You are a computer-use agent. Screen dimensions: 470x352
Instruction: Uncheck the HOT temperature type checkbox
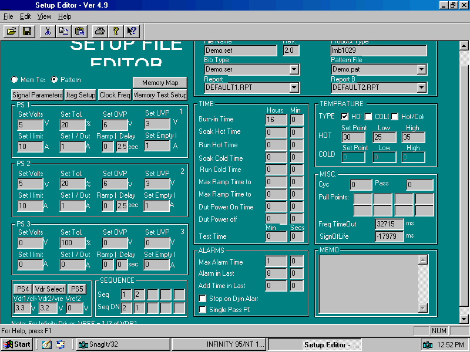pyautogui.click(x=345, y=116)
